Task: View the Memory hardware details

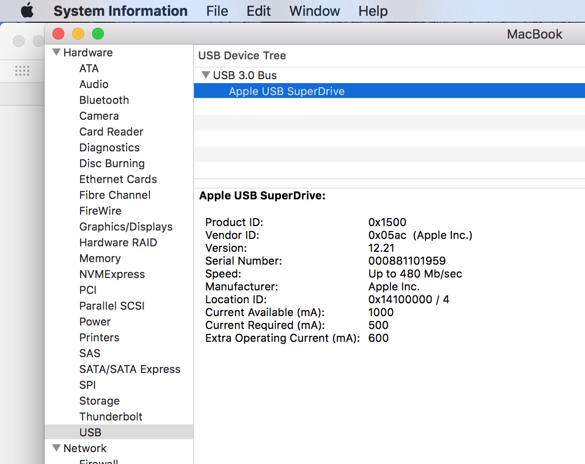Action: coord(100,258)
